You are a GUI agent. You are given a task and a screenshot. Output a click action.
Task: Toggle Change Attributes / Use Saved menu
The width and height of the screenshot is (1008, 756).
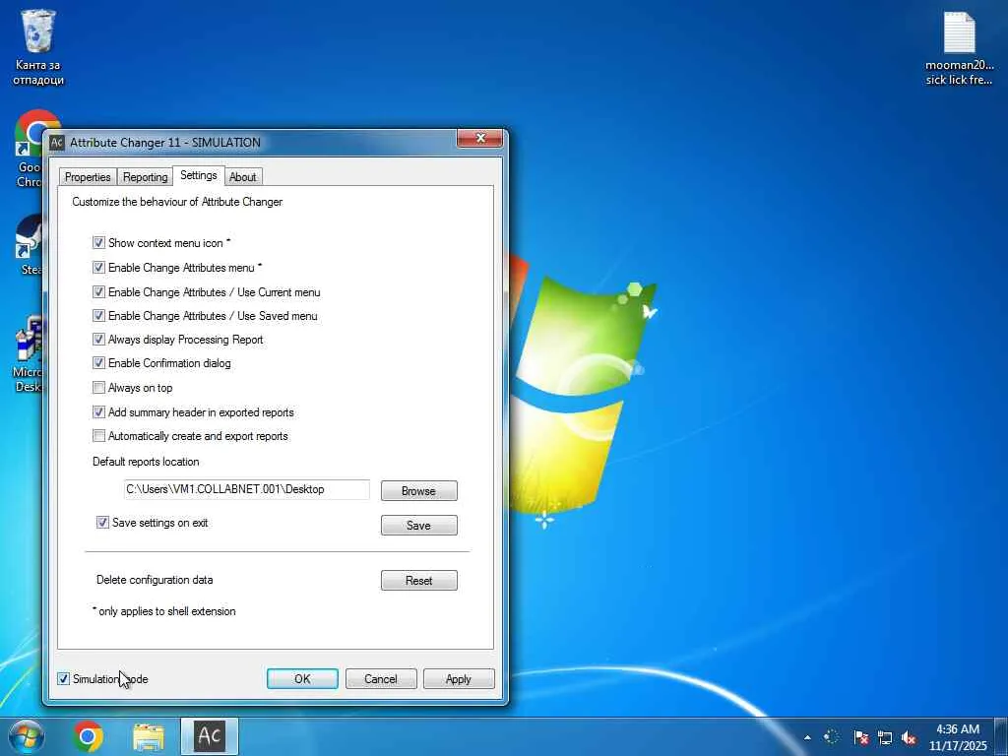(98, 316)
